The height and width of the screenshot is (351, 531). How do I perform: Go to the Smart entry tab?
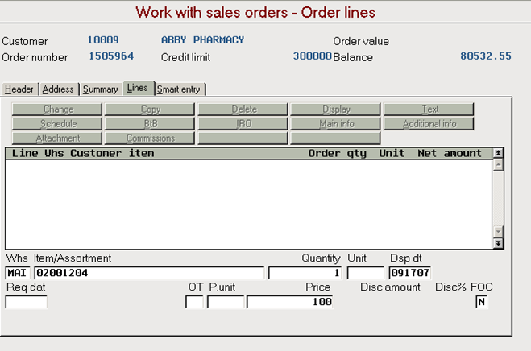point(179,89)
